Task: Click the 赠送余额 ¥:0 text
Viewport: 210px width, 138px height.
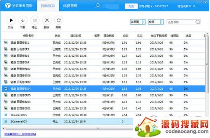Action: tap(186, 6)
